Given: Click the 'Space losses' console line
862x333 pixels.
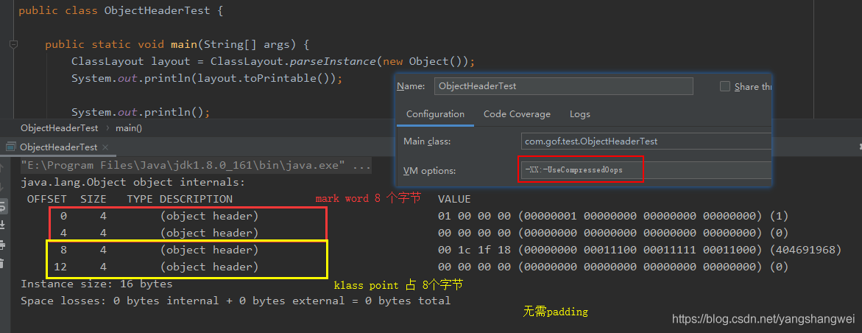Looking at the screenshot, I should [x=236, y=301].
